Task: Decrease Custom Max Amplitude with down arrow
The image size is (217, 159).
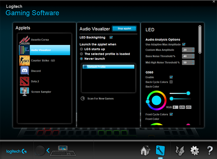Action: (x=193, y=51)
